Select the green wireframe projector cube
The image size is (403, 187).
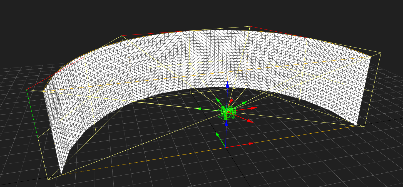click(227, 112)
